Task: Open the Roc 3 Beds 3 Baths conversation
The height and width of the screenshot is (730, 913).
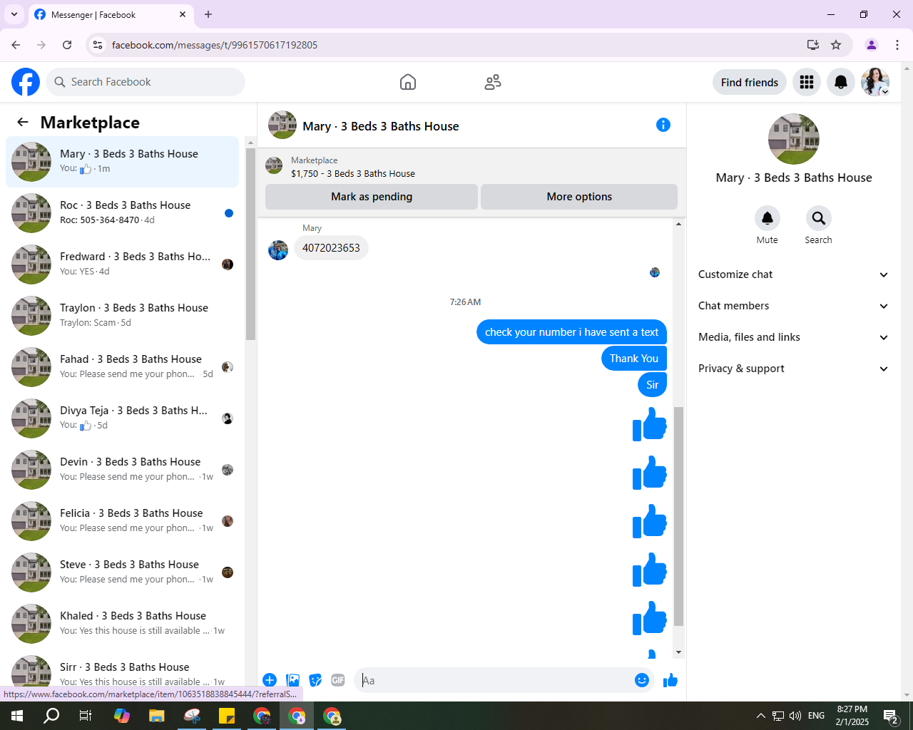Action: pos(122,213)
